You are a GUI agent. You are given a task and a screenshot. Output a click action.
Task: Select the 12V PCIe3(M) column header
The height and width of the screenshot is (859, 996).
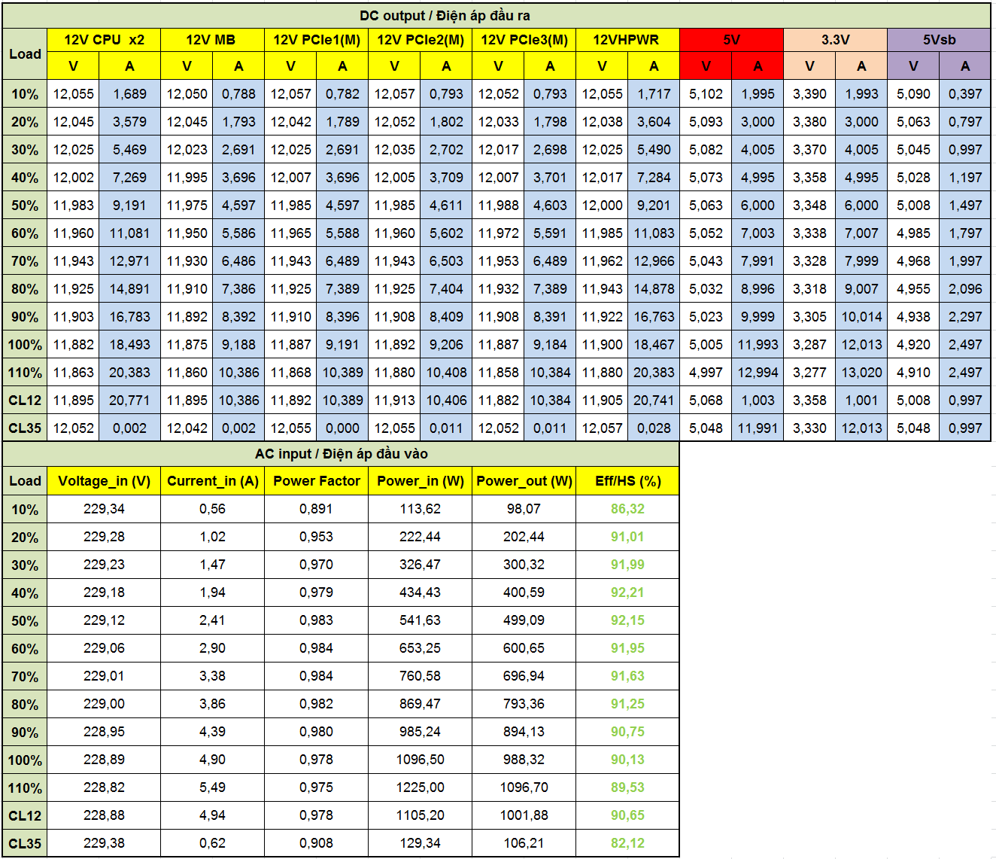pyautogui.click(x=524, y=40)
